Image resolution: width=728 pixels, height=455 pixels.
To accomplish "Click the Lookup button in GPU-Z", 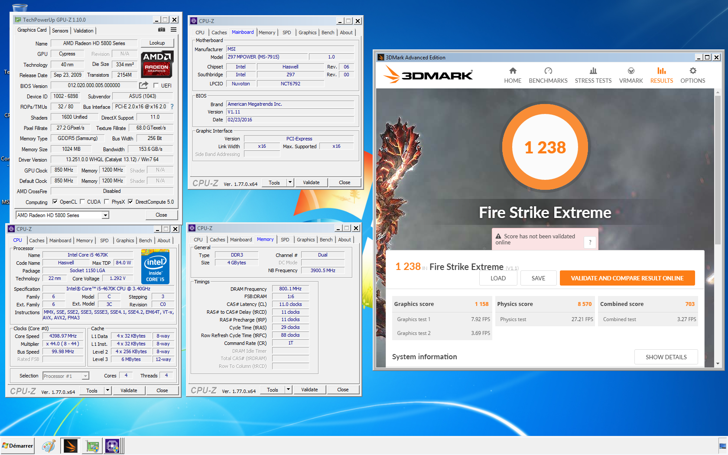I will 157,43.
